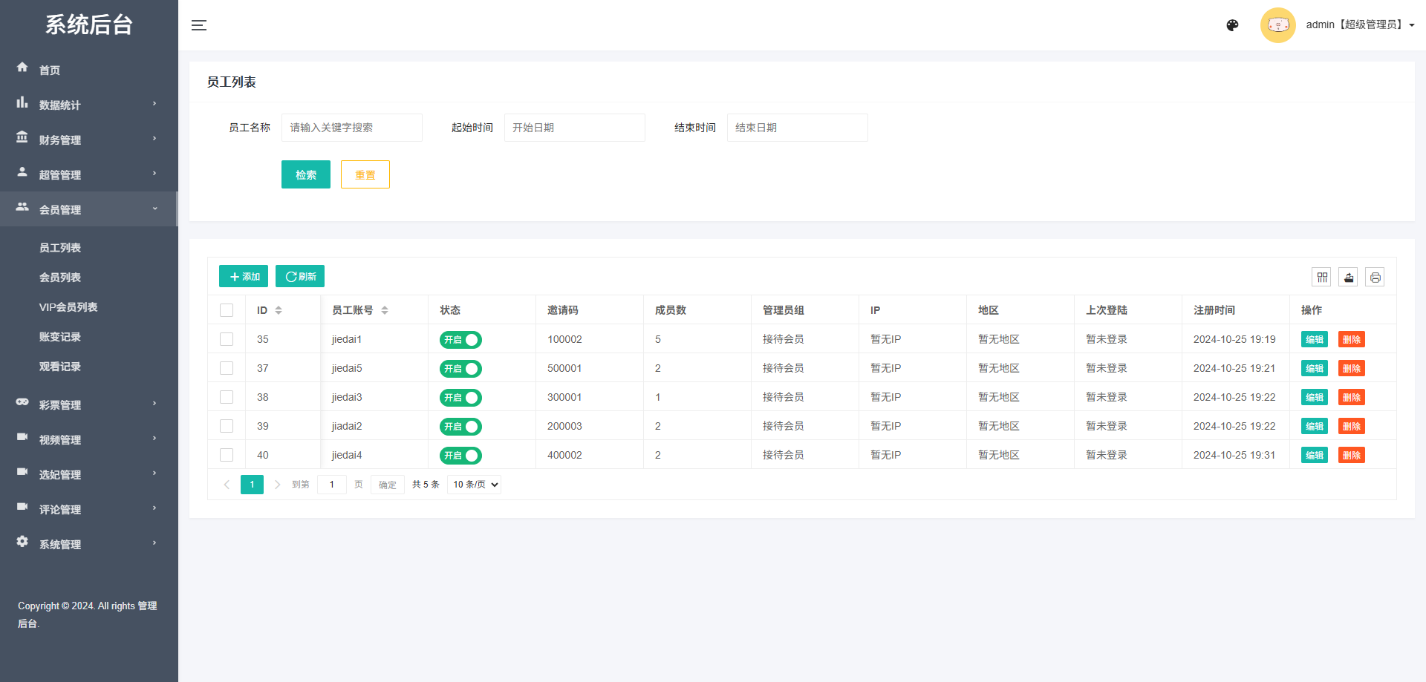Click the 添加 add button

click(x=243, y=275)
